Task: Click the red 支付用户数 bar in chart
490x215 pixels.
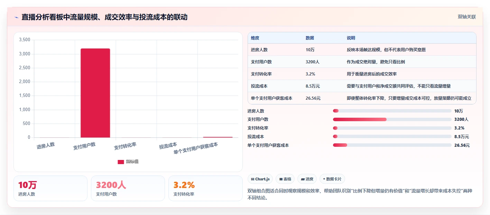Action: pyautogui.click(x=95, y=93)
